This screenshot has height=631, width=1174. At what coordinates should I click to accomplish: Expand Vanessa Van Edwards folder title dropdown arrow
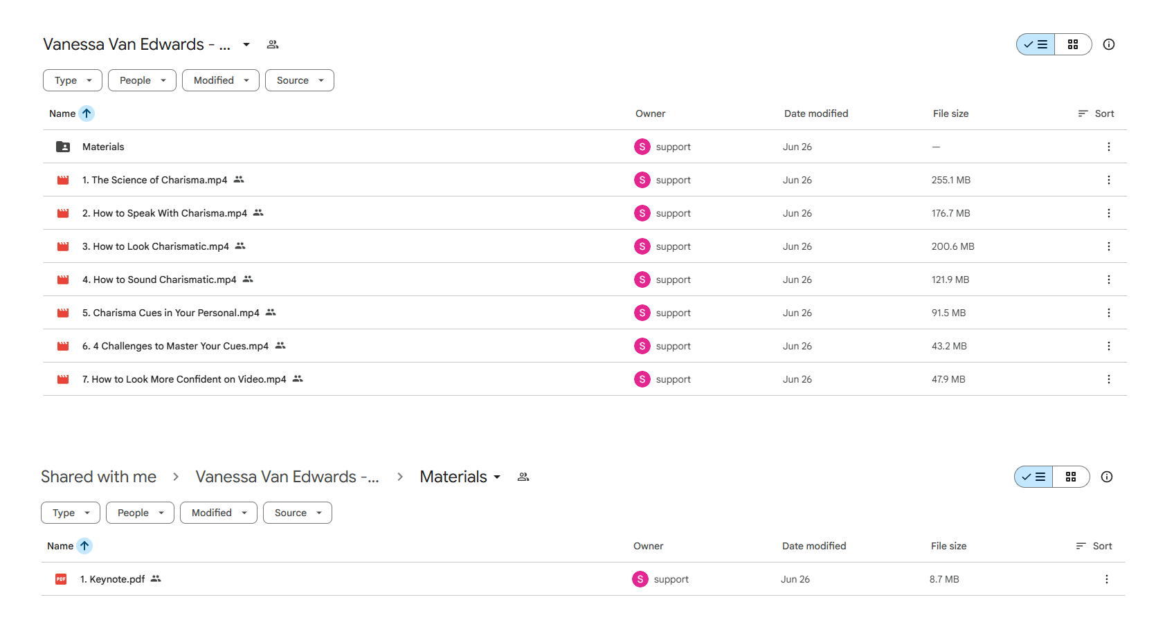coord(246,44)
